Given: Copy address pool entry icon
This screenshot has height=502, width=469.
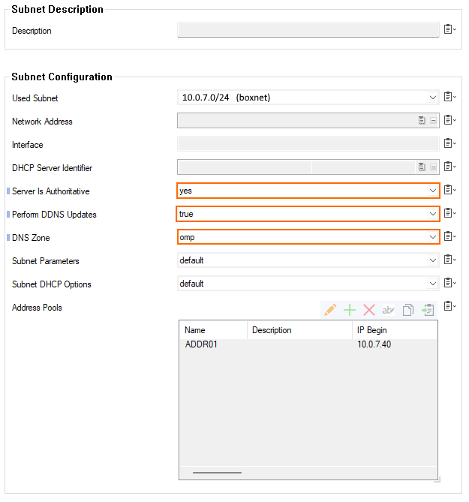Looking at the screenshot, I should (408, 310).
